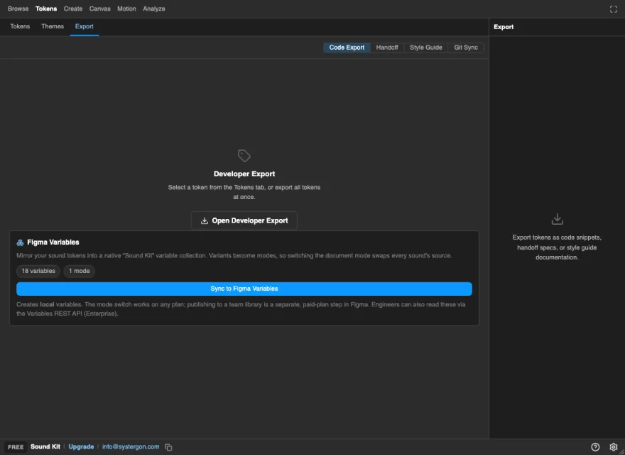Open the Analyze section
Viewport: 625px width, 455px height.
tap(154, 9)
